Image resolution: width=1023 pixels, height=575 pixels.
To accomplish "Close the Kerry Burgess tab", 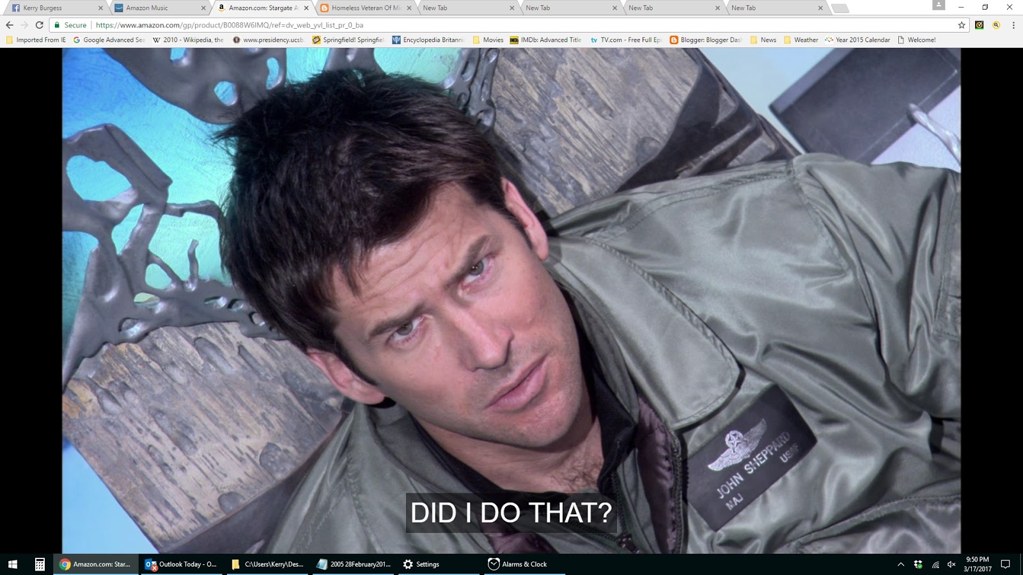I will point(100,8).
